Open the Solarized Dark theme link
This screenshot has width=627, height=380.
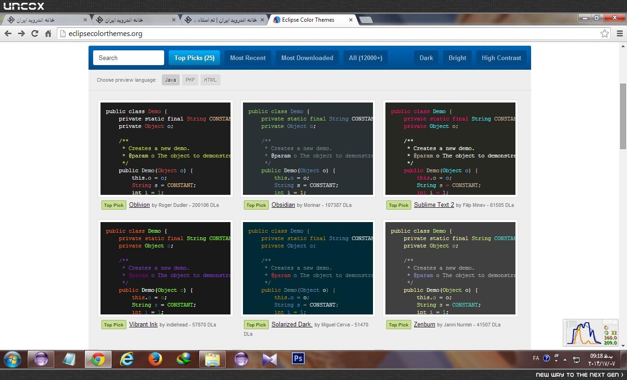(292, 325)
